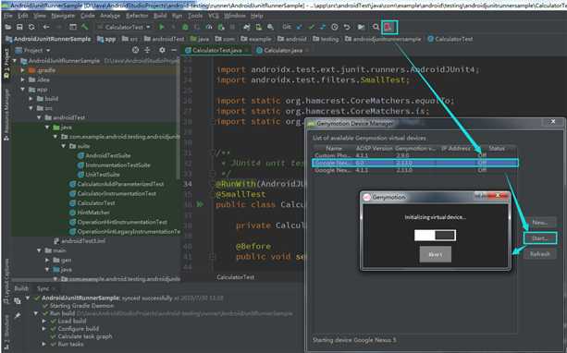Expand the .idea folder in tree

23,79
